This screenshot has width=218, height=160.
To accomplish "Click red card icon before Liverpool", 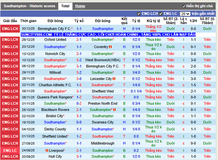I will click(47, 150).
